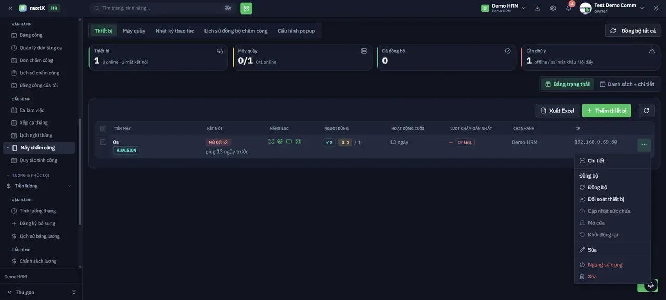Click the Đồng bộ tất cả button
The width and height of the screenshot is (666, 300).
tap(633, 31)
